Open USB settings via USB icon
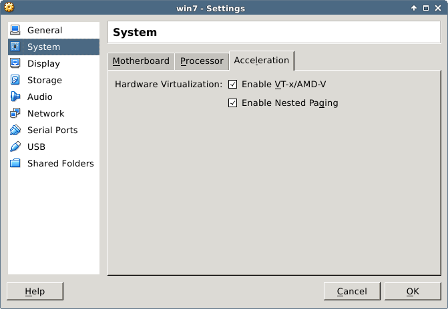The width and height of the screenshot is (448, 309). [15, 147]
